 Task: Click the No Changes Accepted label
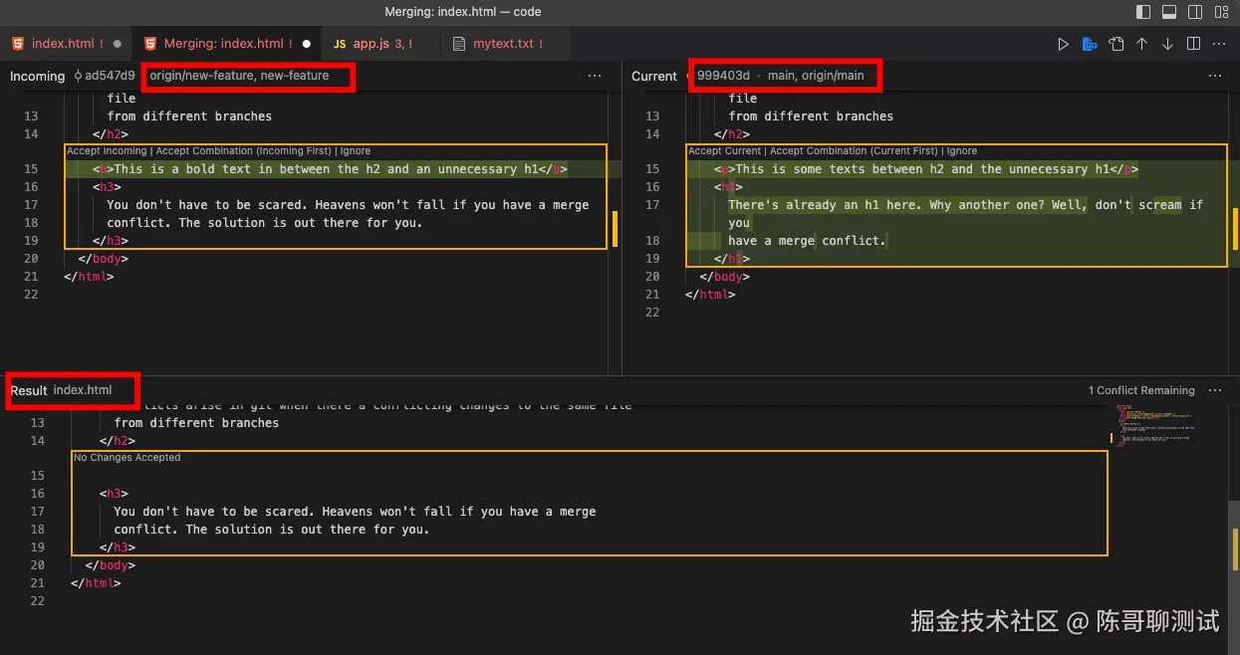click(x=127, y=458)
